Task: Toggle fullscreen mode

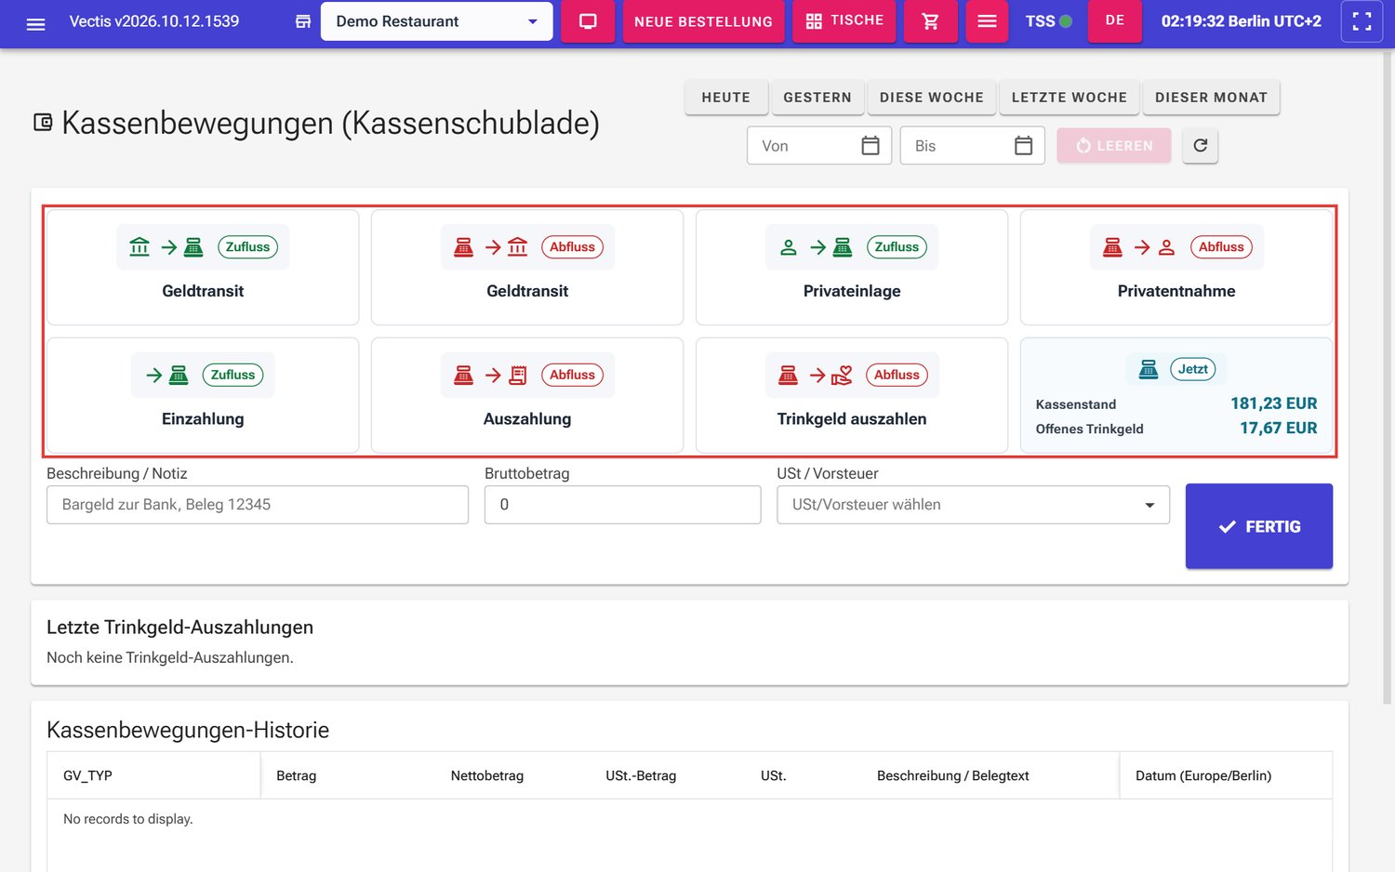Action: pos(1362,21)
